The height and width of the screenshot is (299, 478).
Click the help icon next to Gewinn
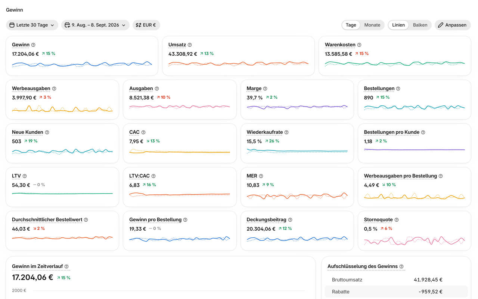33,45
